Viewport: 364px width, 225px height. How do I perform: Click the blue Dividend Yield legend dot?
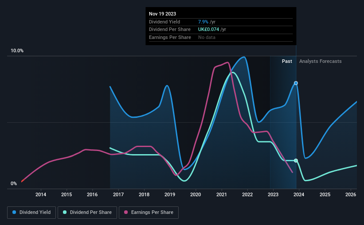[14, 212]
